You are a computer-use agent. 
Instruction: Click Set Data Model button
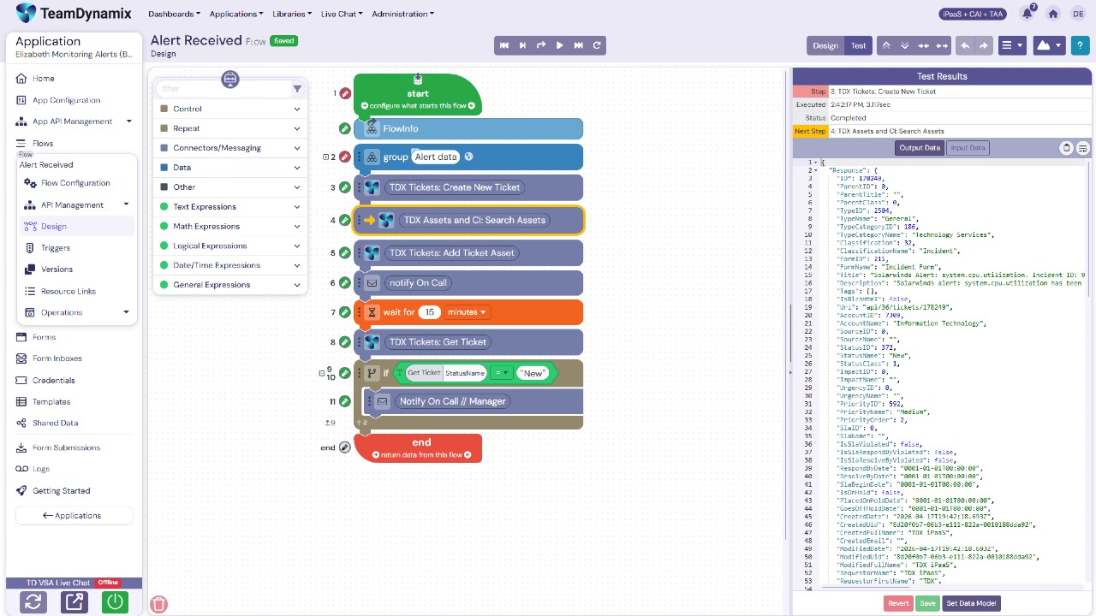(971, 603)
